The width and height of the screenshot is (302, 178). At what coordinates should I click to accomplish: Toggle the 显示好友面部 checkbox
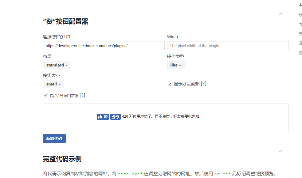pos(170,84)
